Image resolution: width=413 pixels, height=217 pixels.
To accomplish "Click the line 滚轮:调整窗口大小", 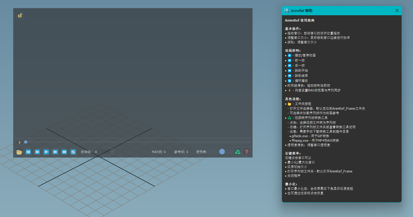I will point(301,42).
